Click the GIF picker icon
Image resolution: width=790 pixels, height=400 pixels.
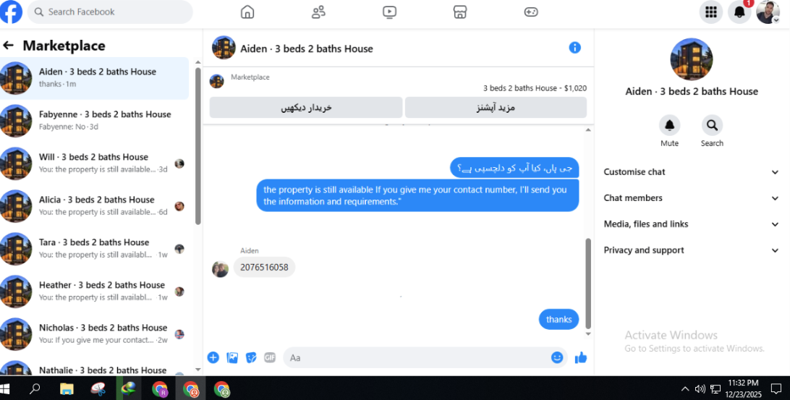[270, 357]
